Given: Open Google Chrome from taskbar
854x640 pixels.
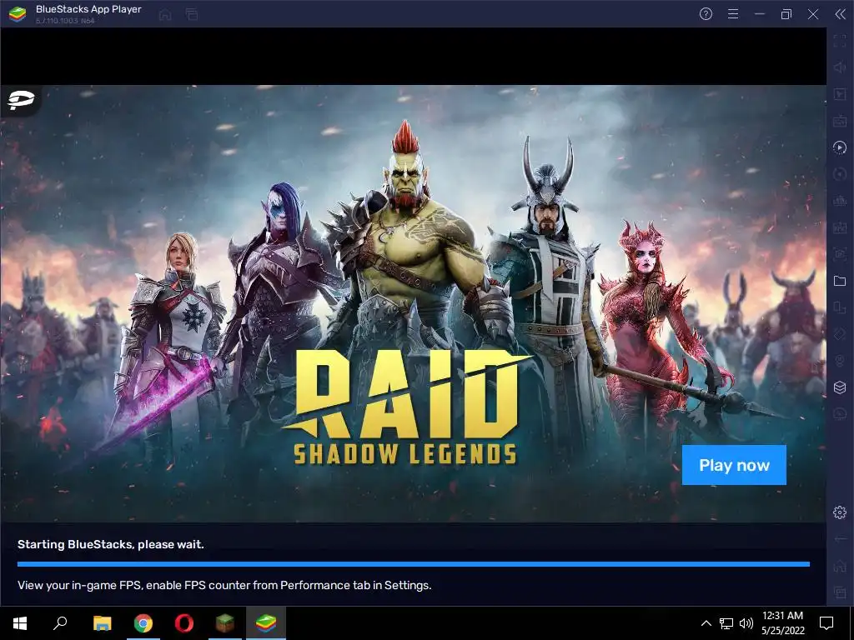Looking at the screenshot, I should [143, 623].
